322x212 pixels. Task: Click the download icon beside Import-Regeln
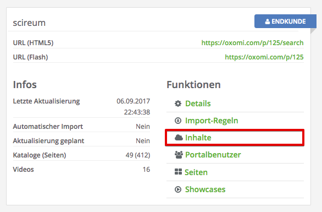(178, 121)
